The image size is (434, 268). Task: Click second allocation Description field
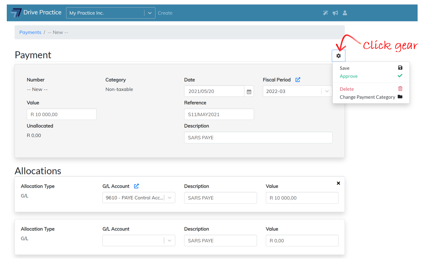tap(220, 241)
